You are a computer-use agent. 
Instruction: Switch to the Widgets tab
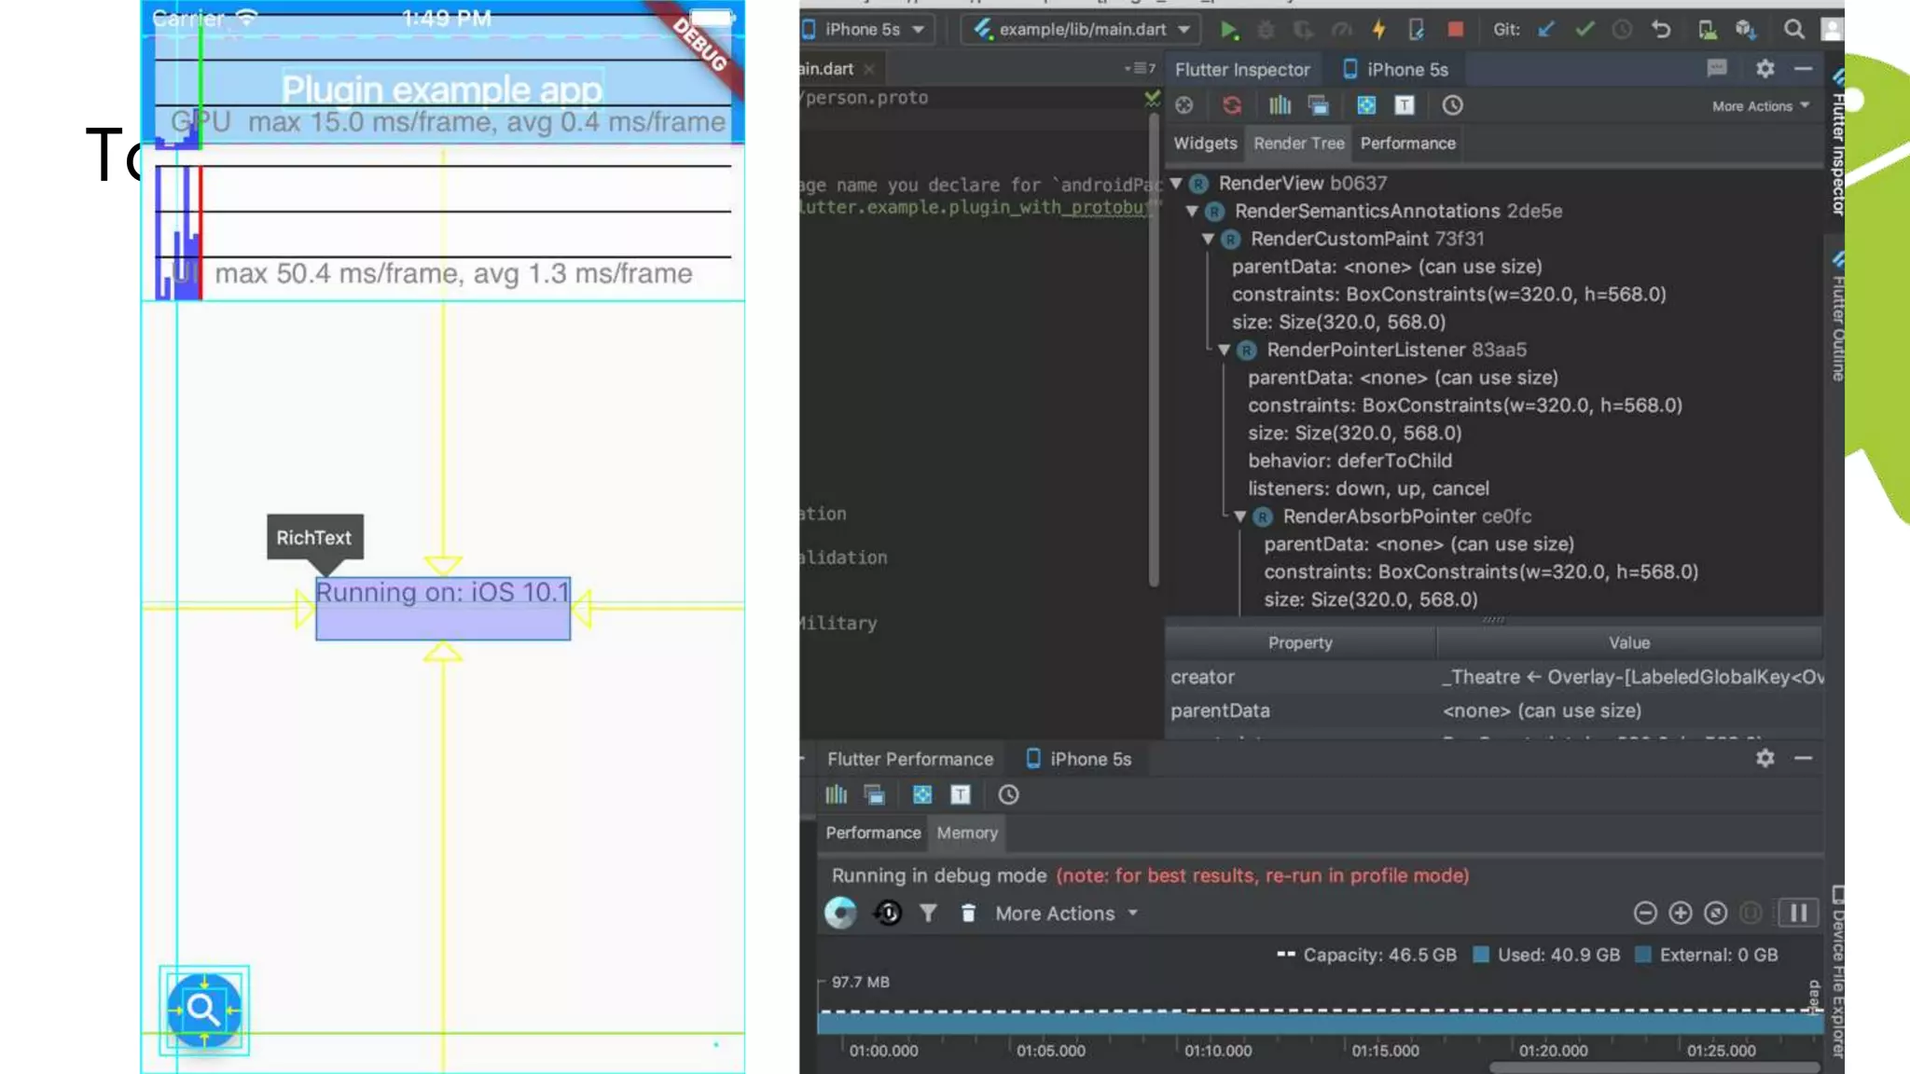1205,144
